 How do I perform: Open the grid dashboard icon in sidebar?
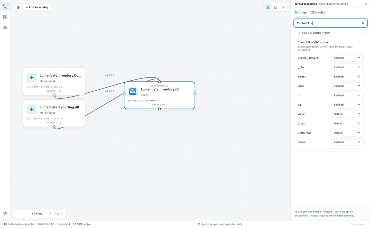coord(5,17)
